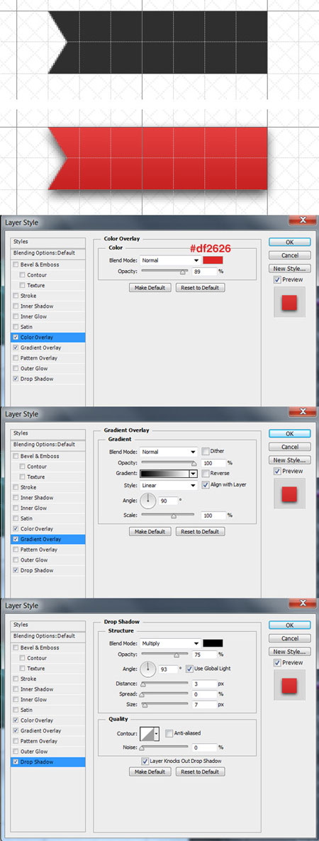Toggle Dither checkbox in Gradient Overlay settings
This screenshot has height=841, width=319.
tap(206, 451)
